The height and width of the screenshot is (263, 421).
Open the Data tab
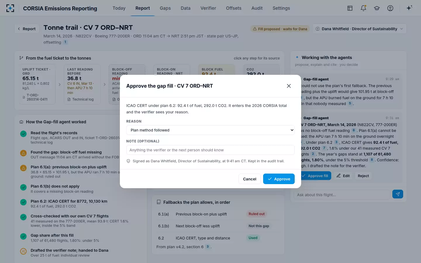pos(185,8)
